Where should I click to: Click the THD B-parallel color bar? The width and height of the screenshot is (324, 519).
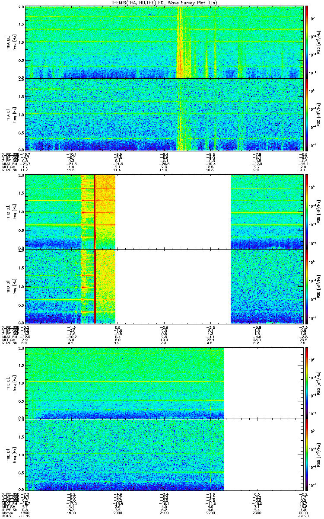pos(307,286)
